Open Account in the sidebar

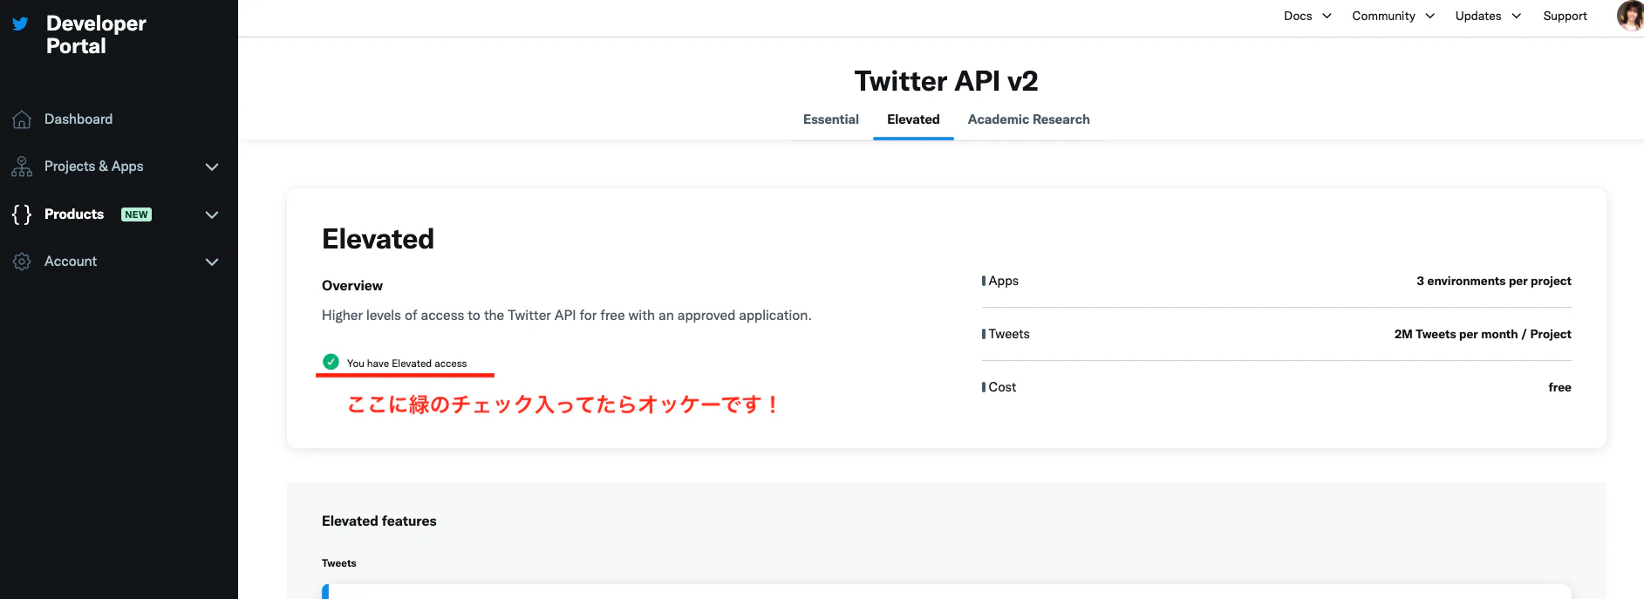click(71, 262)
